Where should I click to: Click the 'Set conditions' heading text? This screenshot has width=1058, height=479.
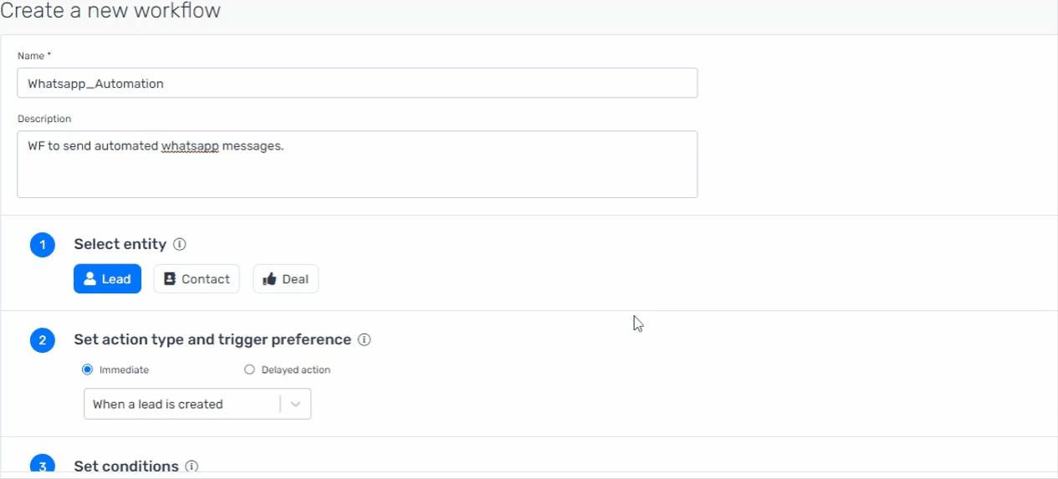126,466
